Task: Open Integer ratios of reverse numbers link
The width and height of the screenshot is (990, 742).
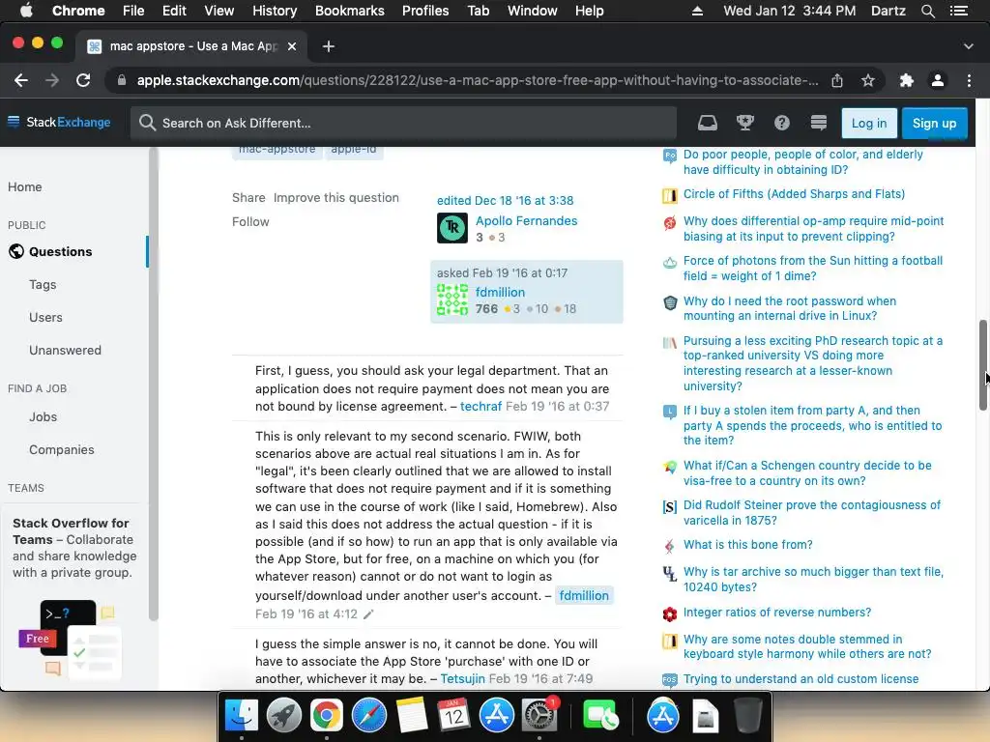Action: click(777, 613)
